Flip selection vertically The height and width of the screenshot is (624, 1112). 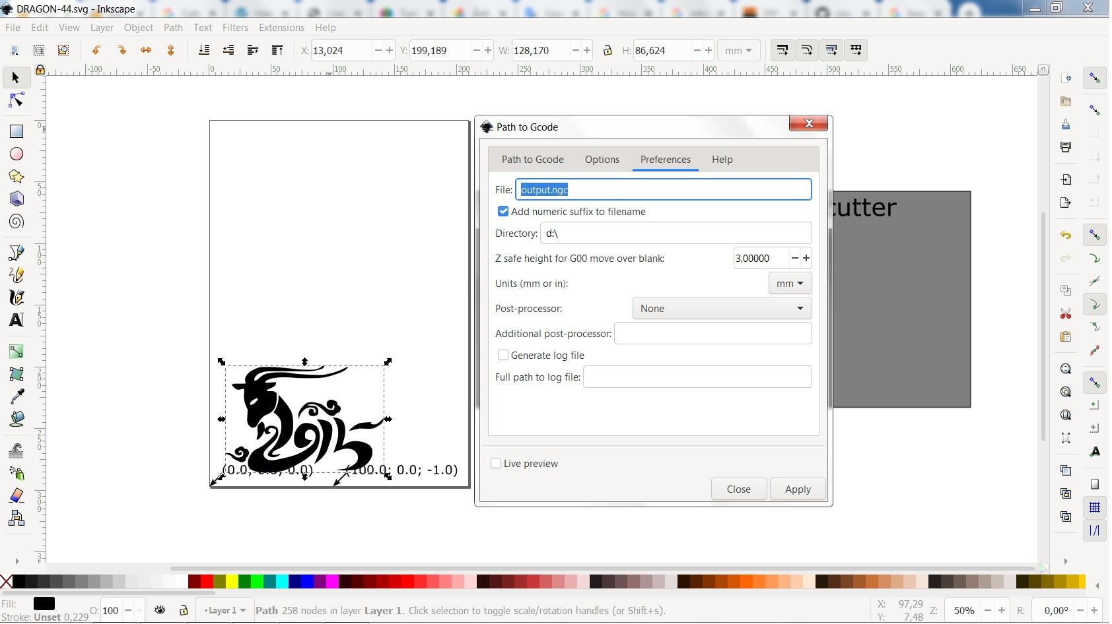click(x=170, y=50)
